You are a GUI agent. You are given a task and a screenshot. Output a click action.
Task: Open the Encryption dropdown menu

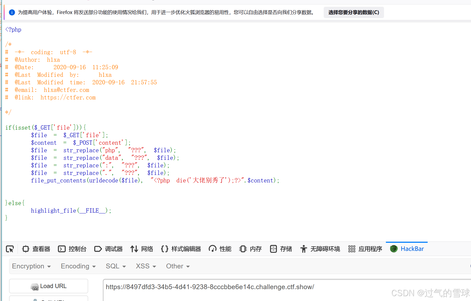pos(32,266)
